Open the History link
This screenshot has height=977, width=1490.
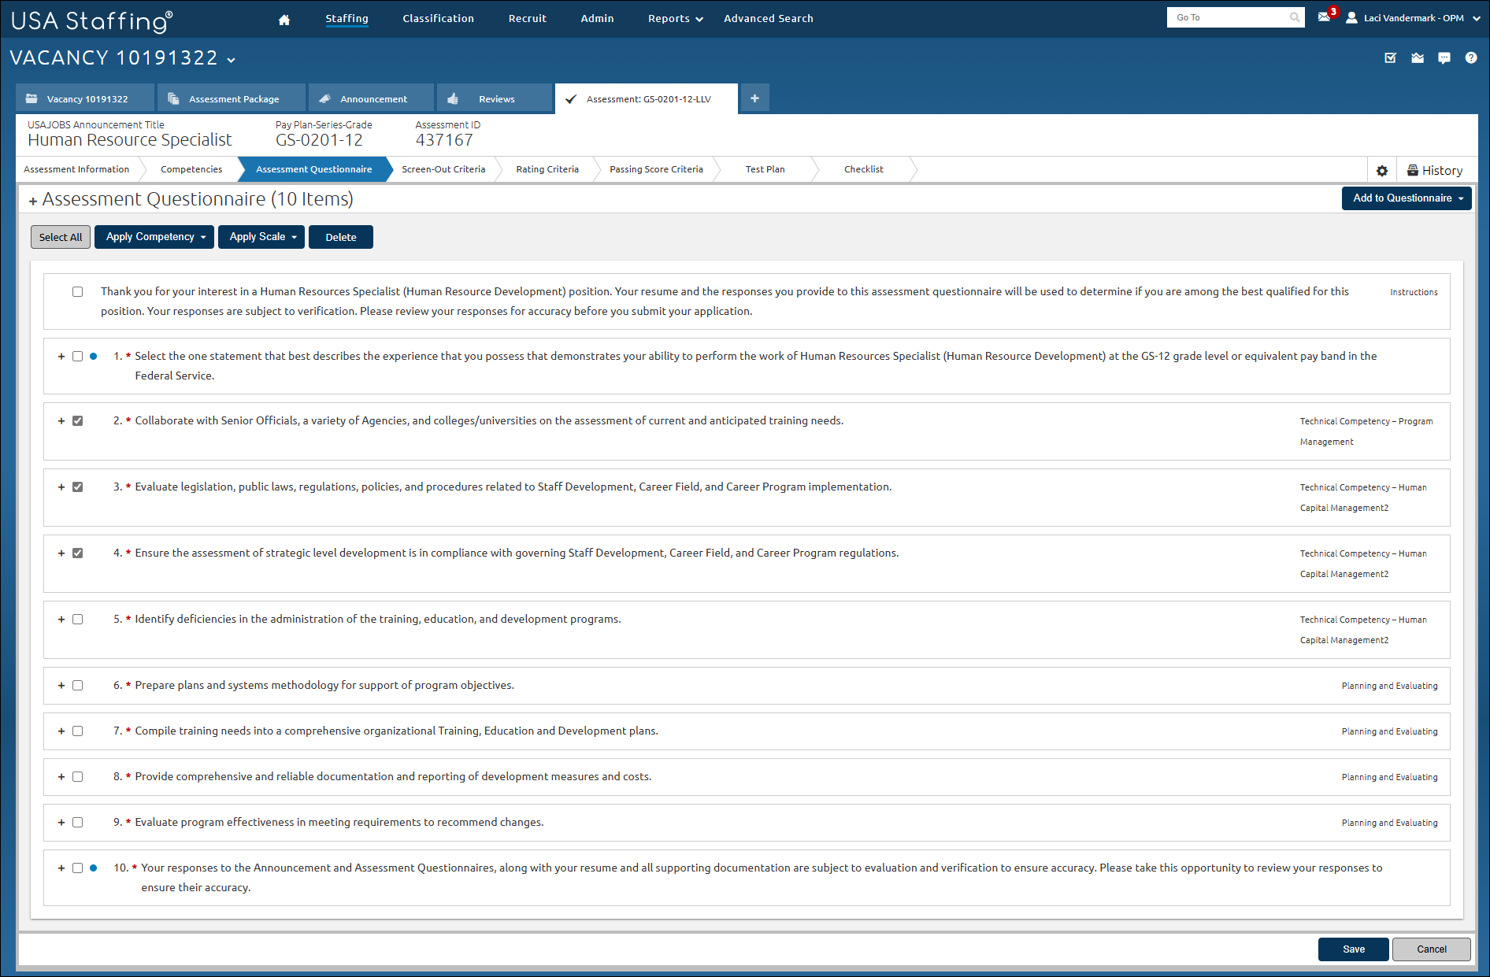[1436, 170]
